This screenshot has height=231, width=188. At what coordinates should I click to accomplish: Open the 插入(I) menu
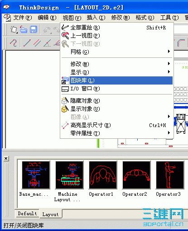coord(96,18)
